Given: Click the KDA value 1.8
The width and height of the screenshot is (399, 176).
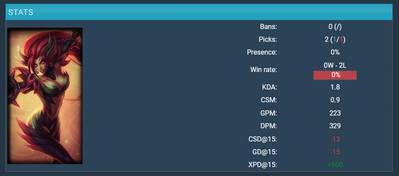Looking at the screenshot, I should tap(335, 87).
